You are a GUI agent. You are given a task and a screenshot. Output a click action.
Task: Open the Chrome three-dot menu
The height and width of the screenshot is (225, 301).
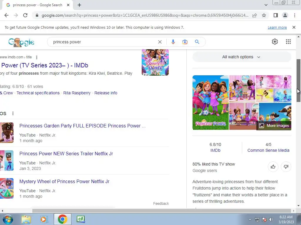click(x=295, y=15)
